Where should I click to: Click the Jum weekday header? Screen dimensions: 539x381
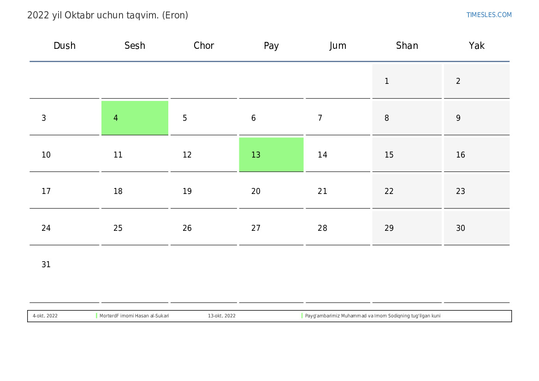pos(338,46)
